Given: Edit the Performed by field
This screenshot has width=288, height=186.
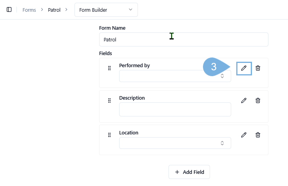Looking at the screenshot, I should click(244, 68).
